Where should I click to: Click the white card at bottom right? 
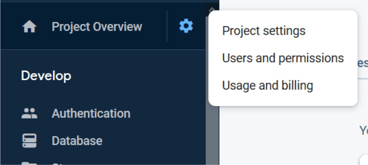point(364,160)
